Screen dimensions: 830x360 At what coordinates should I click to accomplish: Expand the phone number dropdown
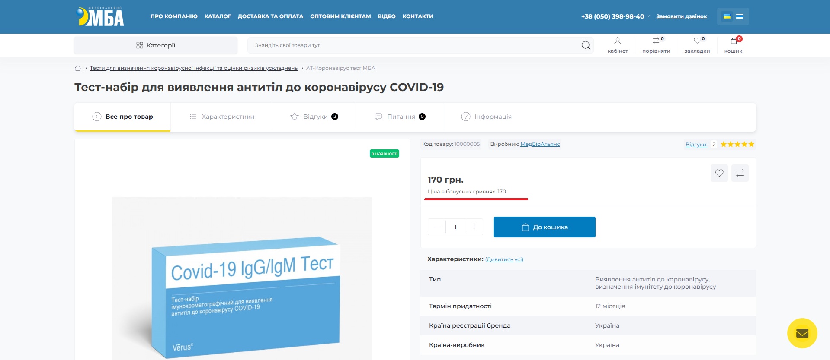click(648, 16)
